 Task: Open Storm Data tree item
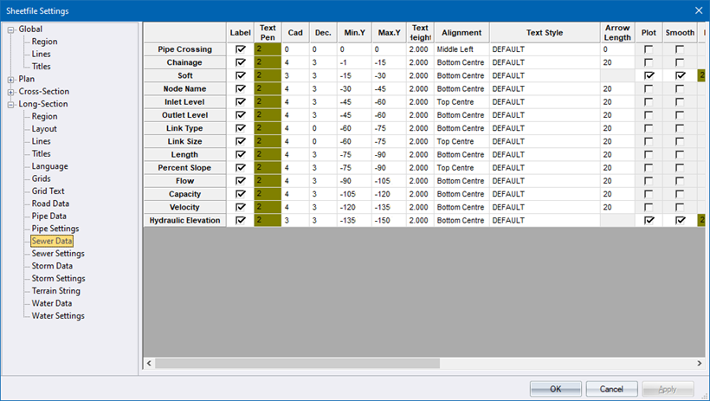(53, 266)
